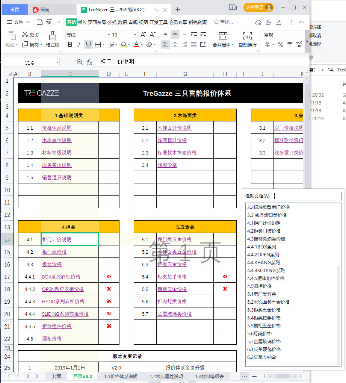Image resolution: width=346 pixels, height=383 pixels.
Task: Select 4.4.1BOX系列 in the sheet list
Action: click(261, 247)
